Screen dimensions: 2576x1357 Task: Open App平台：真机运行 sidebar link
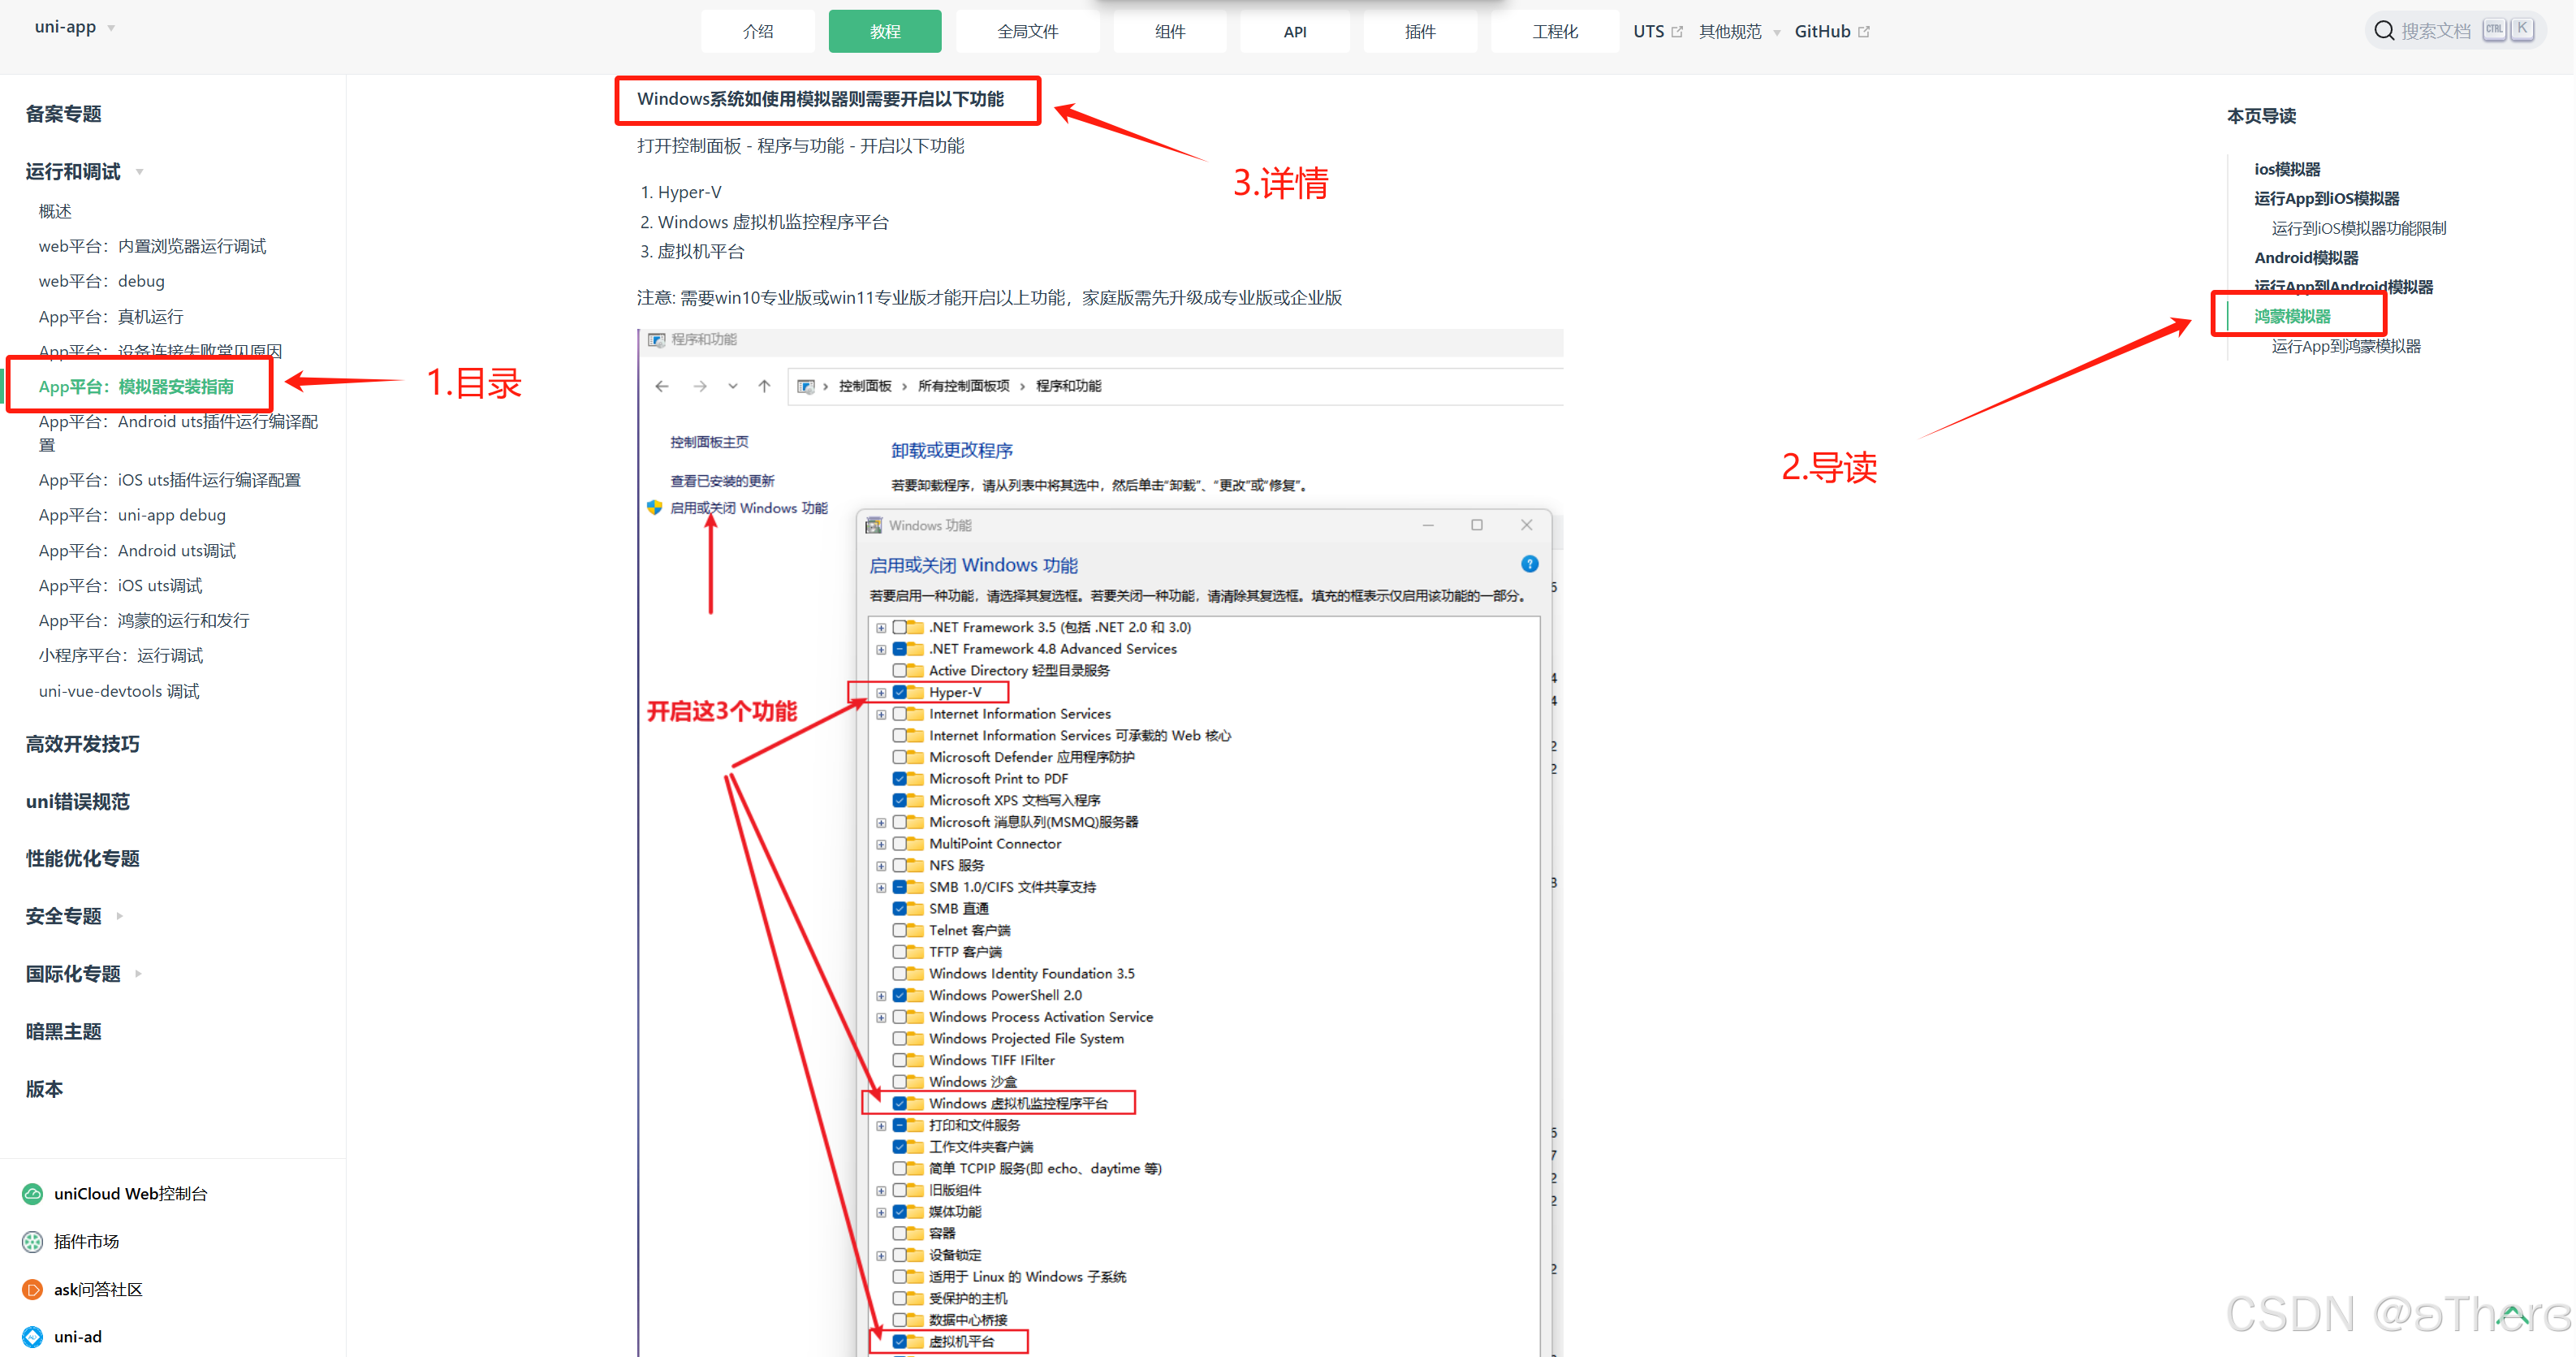click(111, 317)
